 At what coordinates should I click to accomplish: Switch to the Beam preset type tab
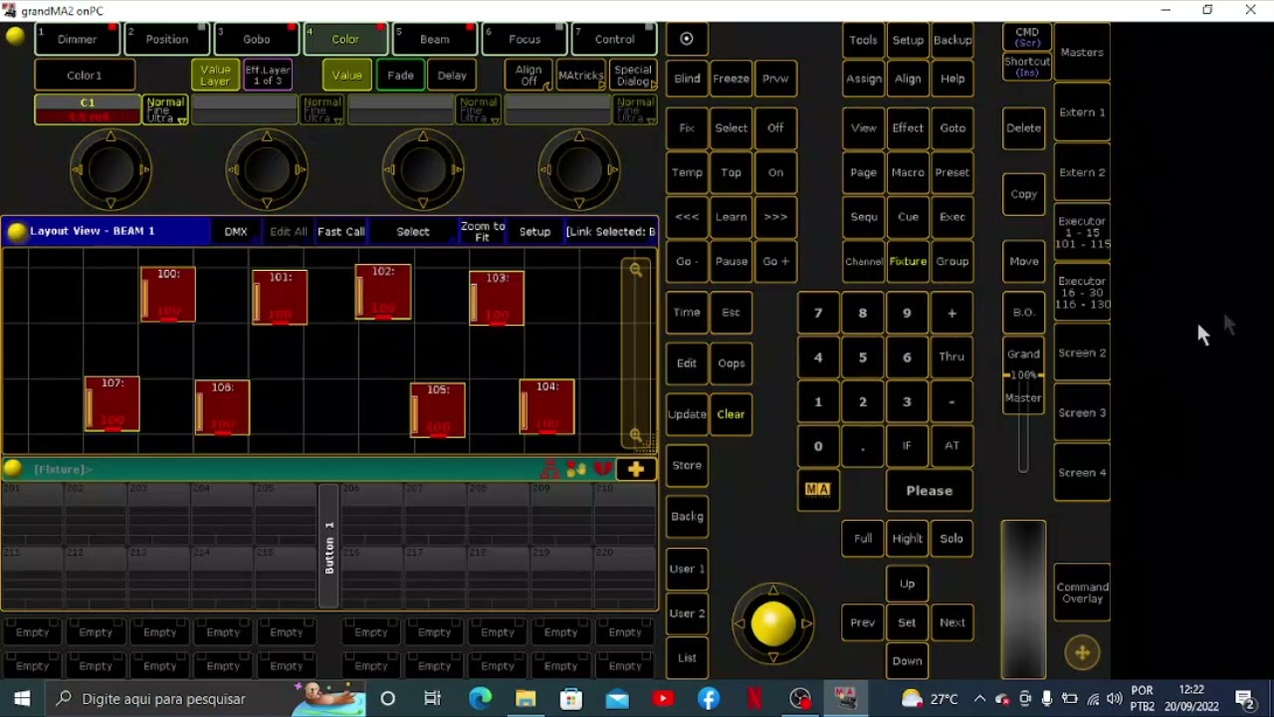[x=435, y=39]
